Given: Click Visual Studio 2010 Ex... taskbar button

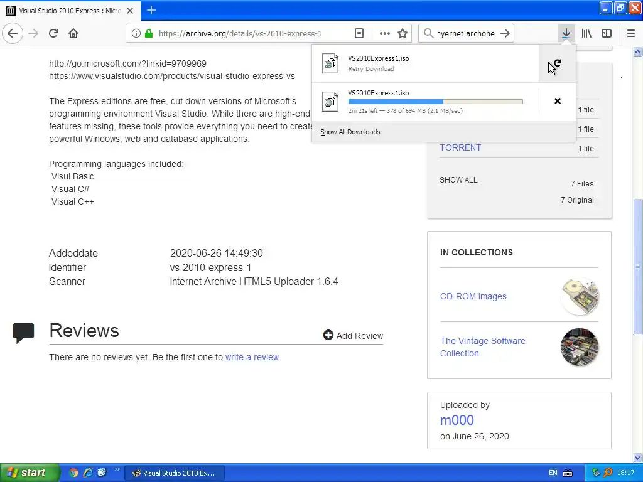Looking at the screenshot, I should pos(175,473).
